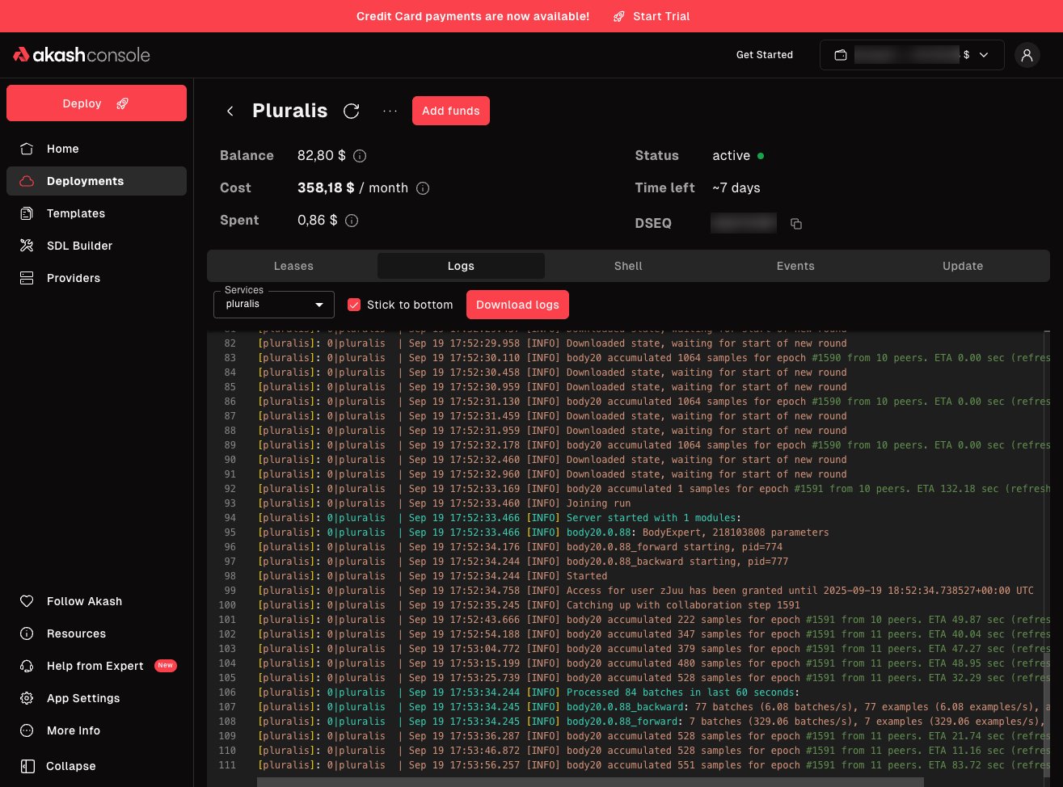Collapse the left sidebar
The width and height of the screenshot is (1063, 787).
[x=70, y=766]
